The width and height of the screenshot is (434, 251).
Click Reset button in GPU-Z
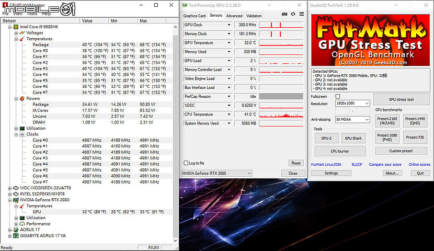point(296,163)
